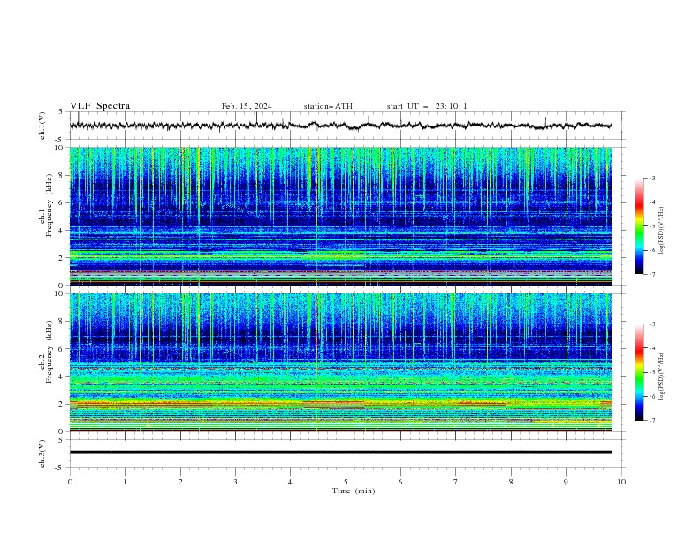Click the ch.1 colorbar log(PSD) label
The width and height of the screenshot is (700, 541).
661,231
